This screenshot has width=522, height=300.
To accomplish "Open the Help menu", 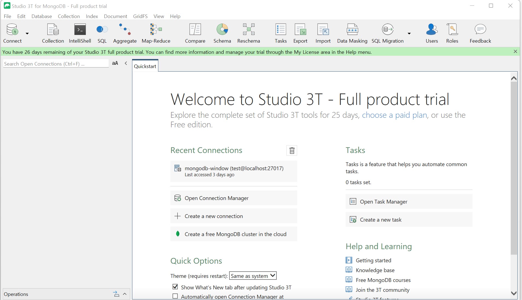I will [x=175, y=16].
